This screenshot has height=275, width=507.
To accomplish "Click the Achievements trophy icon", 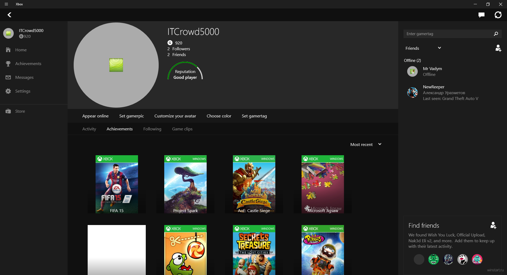I will (x=8, y=63).
